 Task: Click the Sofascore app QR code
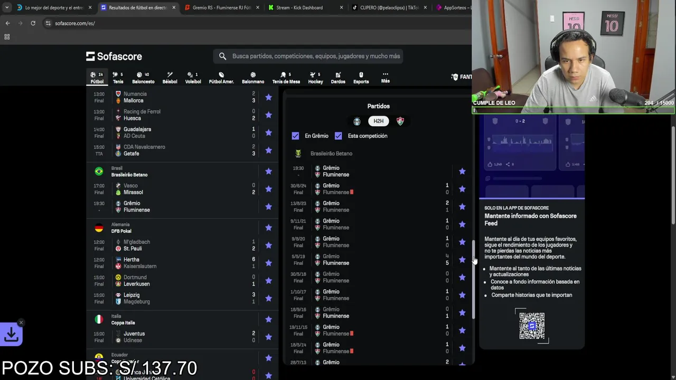531,325
